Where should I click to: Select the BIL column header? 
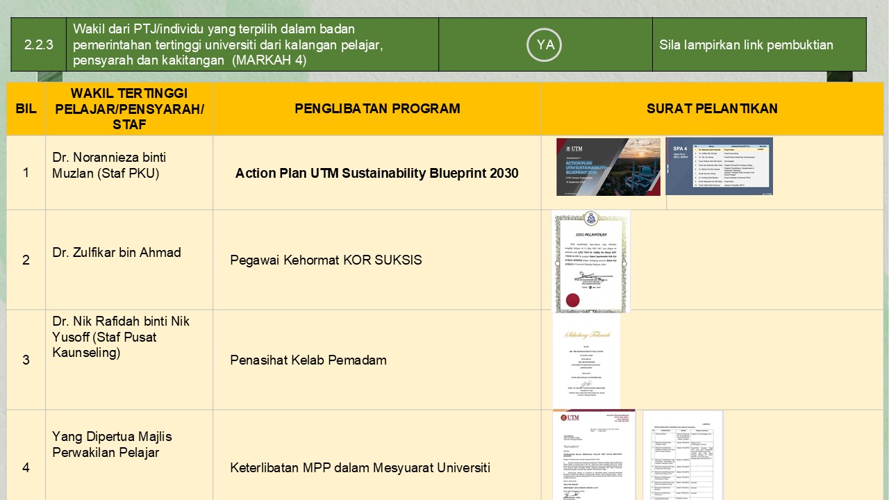26,109
